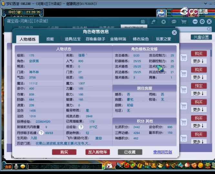
Task: Click the pet portrait avatar at top
Action: [161, 13]
